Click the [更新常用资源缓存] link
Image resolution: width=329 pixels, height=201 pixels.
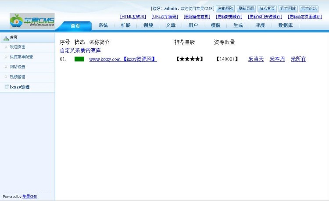pos(265,17)
